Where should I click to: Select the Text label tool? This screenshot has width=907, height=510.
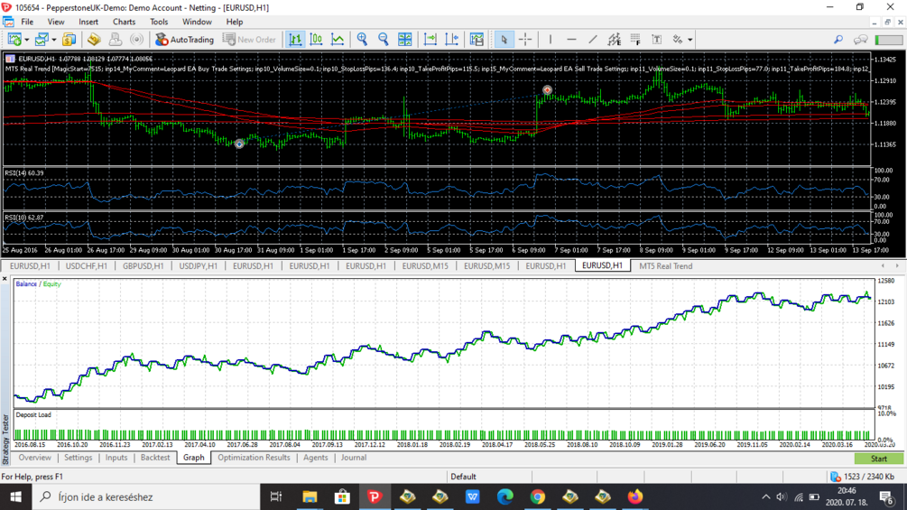coord(656,40)
